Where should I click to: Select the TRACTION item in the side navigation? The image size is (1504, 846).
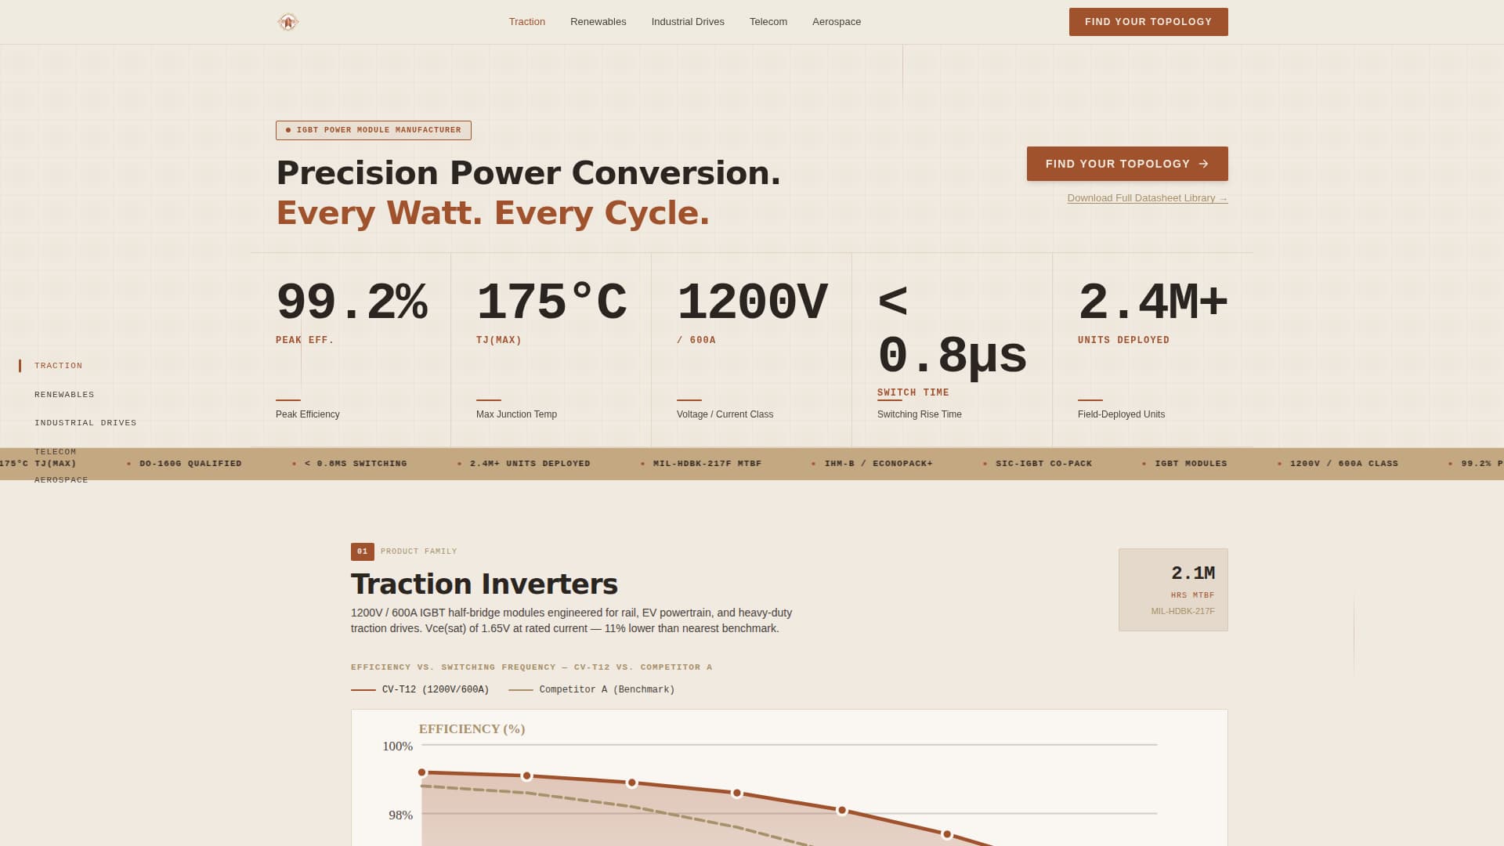pos(58,365)
